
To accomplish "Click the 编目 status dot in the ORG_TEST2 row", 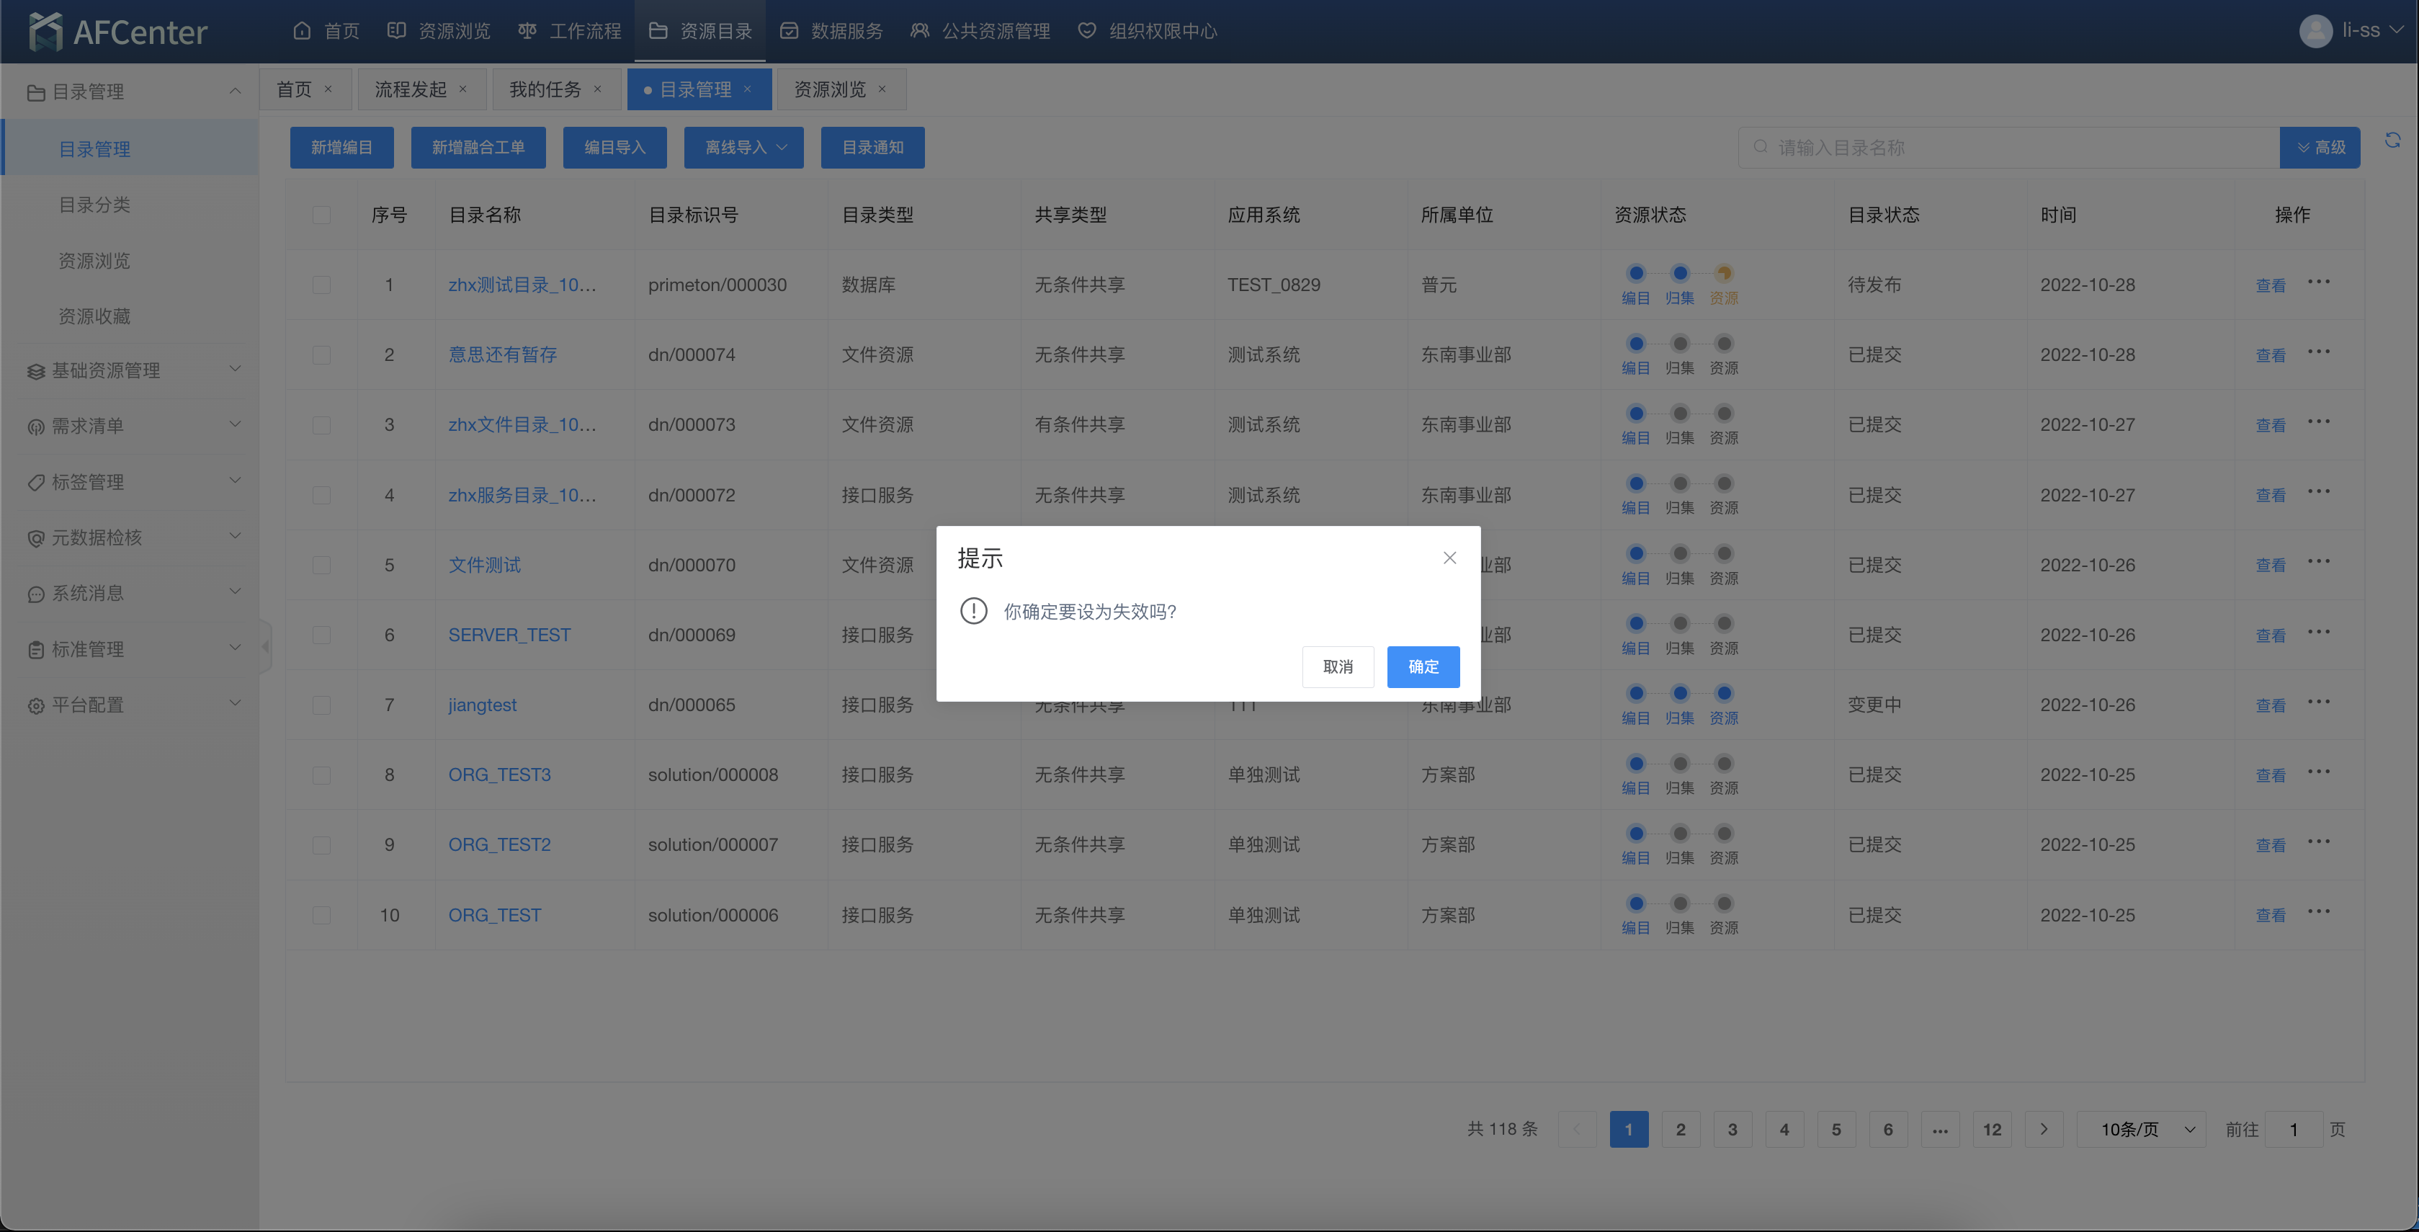I will point(1636,833).
